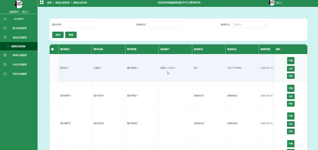Click the plus icon next to 借阅记录列表
Image resolution: width=318 pixels, height=150 pixels.
click(8, 46)
